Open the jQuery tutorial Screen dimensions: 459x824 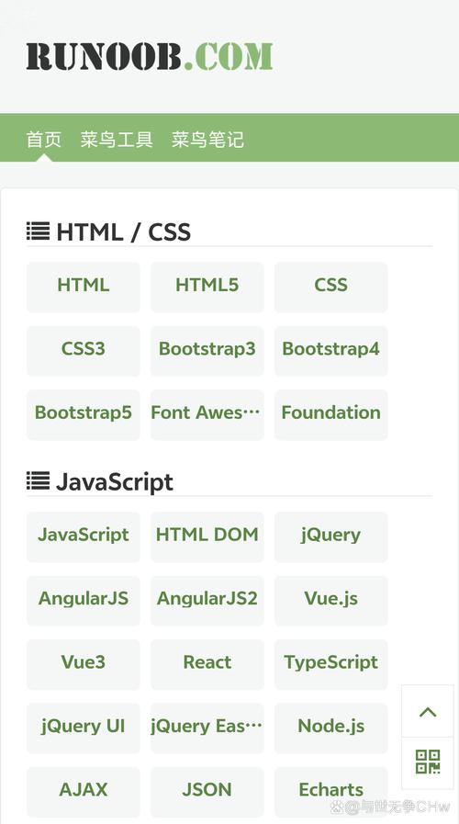pyautogui.click(x=330, y=536)
